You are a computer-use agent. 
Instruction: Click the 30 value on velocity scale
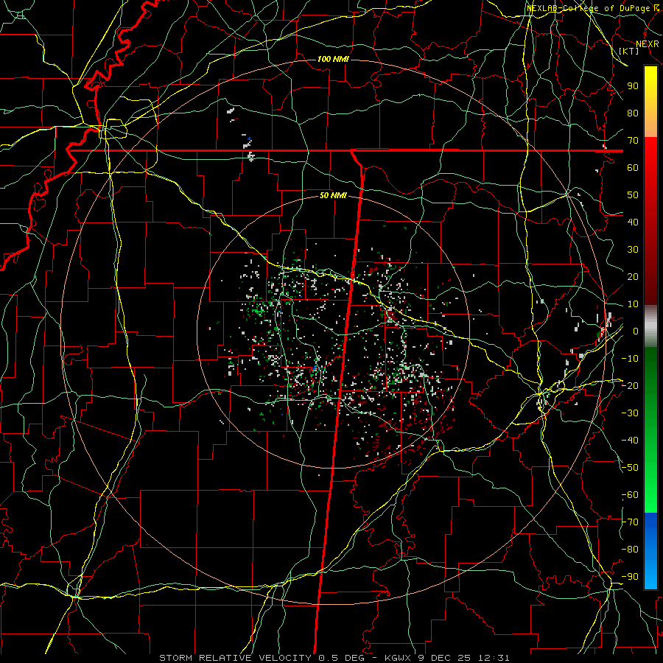(633, 250)
